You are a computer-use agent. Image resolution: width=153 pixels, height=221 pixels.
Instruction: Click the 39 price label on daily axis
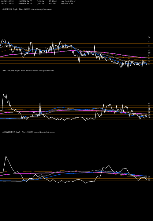coord(149,53)
